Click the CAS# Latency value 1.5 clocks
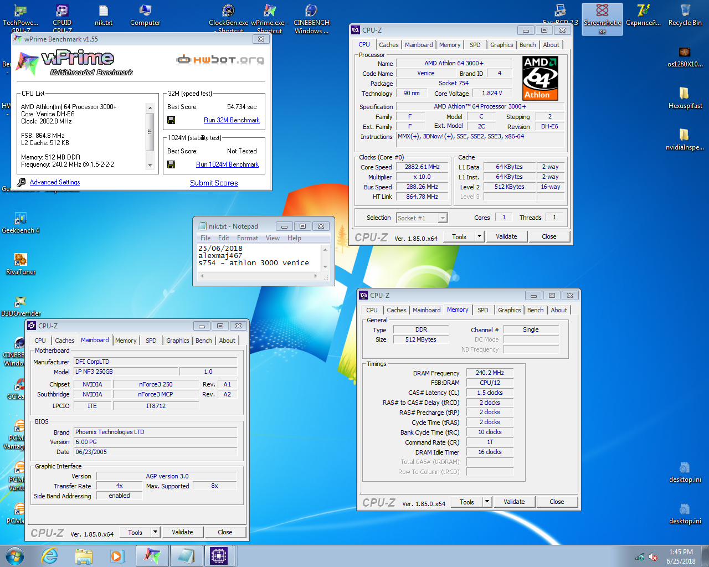Image resolution: width=709 pixels, height=567 pixels. tap(490, 393)
